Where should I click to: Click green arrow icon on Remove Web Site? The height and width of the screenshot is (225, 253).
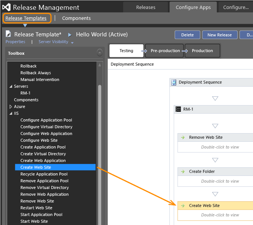183,137
